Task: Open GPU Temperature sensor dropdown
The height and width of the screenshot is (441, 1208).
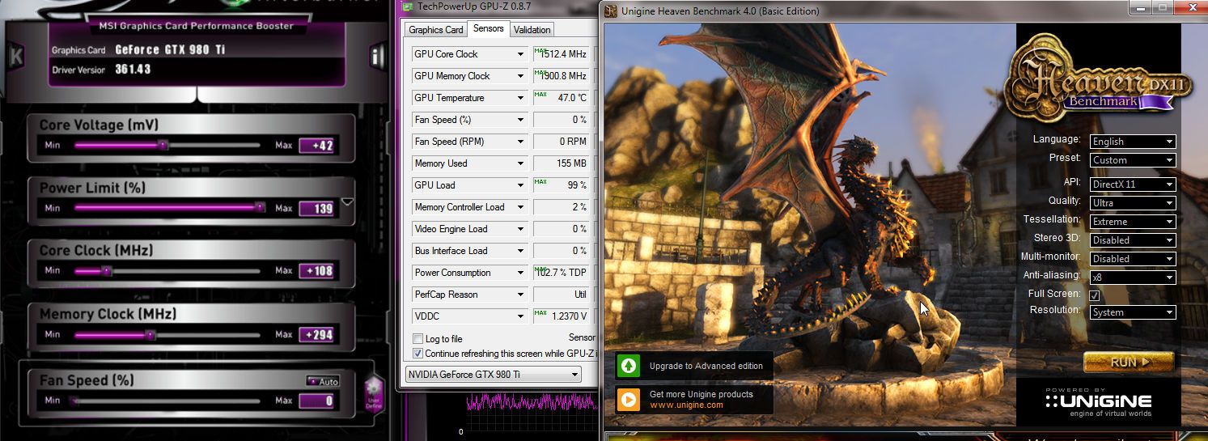Action: coord(521,98)
